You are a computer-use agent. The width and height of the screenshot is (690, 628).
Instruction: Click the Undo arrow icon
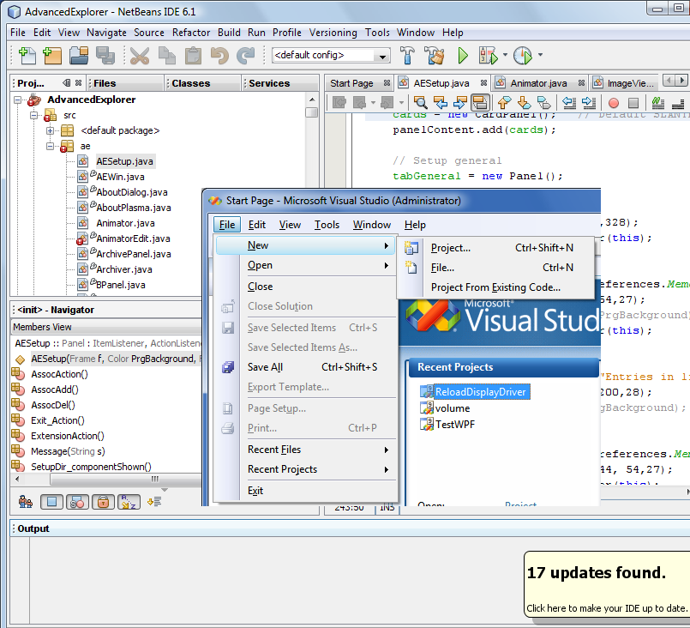pos(219,56)
